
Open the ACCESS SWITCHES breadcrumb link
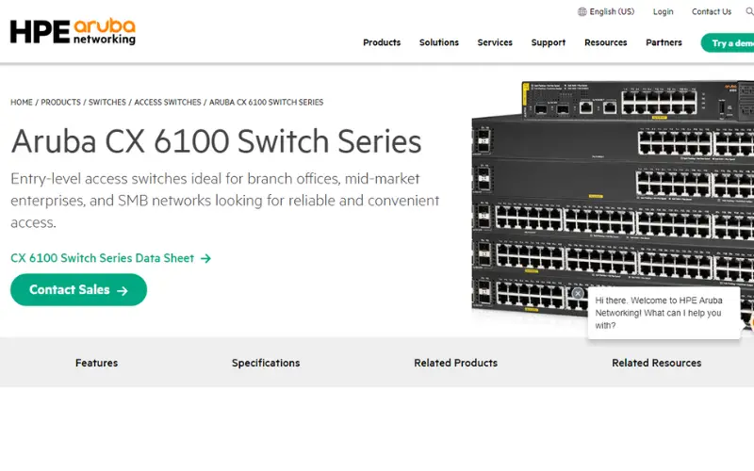click(168, 103)
